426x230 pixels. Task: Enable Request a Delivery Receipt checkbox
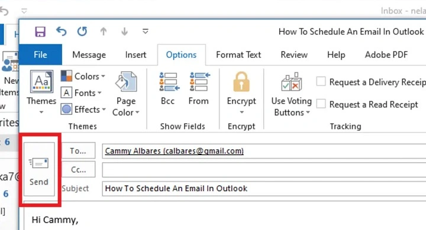[x=321, y=81]
